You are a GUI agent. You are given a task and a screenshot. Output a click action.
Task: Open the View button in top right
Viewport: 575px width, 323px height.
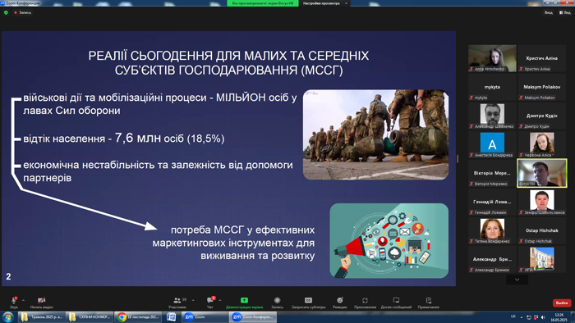(565, 12)
